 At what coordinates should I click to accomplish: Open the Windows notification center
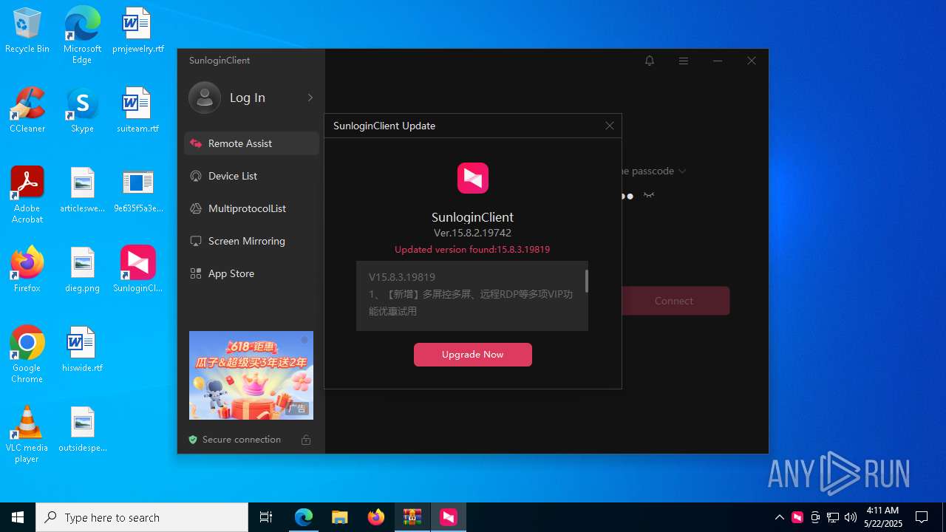[922, 517]
